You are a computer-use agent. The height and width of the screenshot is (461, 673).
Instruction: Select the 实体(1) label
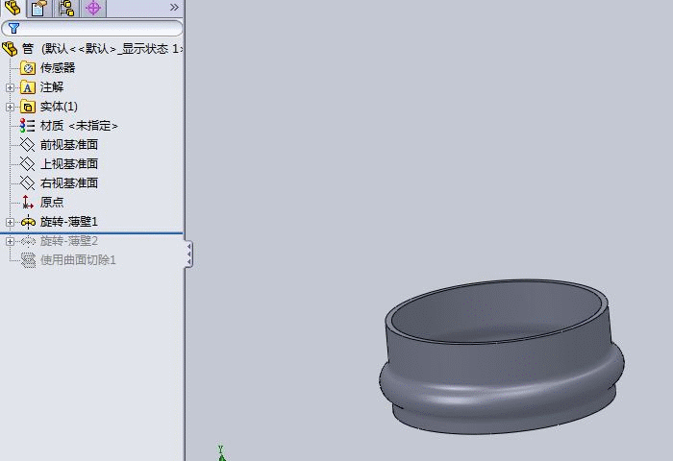(59, 107)
